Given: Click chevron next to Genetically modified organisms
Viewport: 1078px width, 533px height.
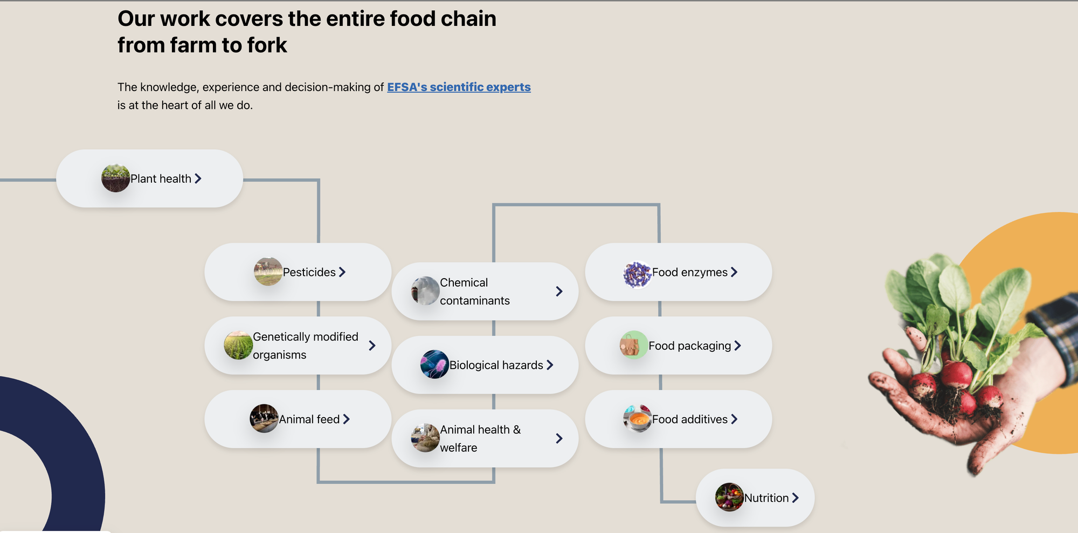Looking at the screenshot, I should click(x=372, y=345).
